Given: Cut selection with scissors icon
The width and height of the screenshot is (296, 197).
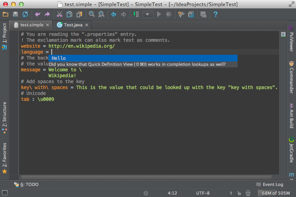Looking at the screenshot, I should (x=60, y=14).
